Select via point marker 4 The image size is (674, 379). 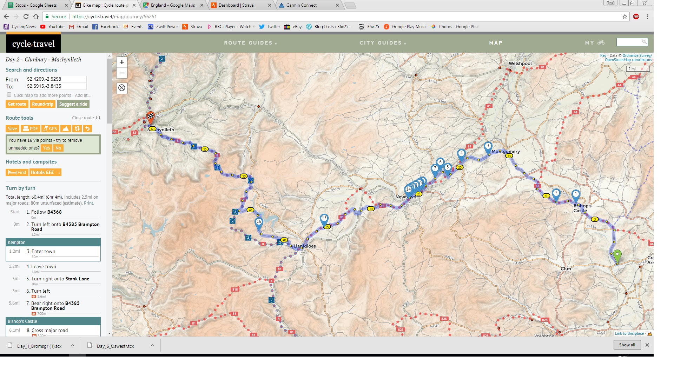tap(461, 155)
